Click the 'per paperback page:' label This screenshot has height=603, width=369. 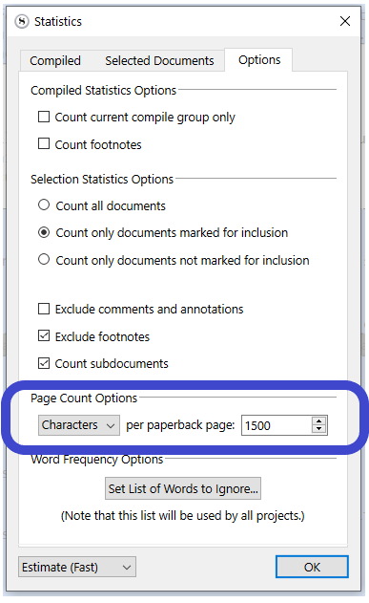(180, 425)
